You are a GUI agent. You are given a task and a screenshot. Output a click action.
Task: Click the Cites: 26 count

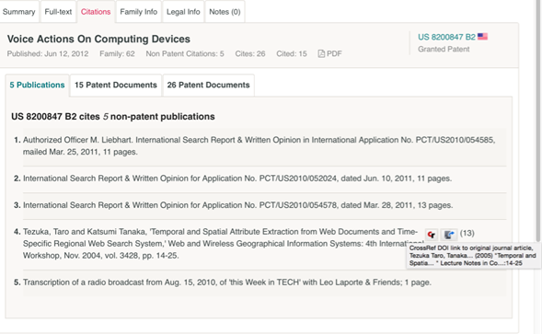pyautogui.click(x=250, y=53)
